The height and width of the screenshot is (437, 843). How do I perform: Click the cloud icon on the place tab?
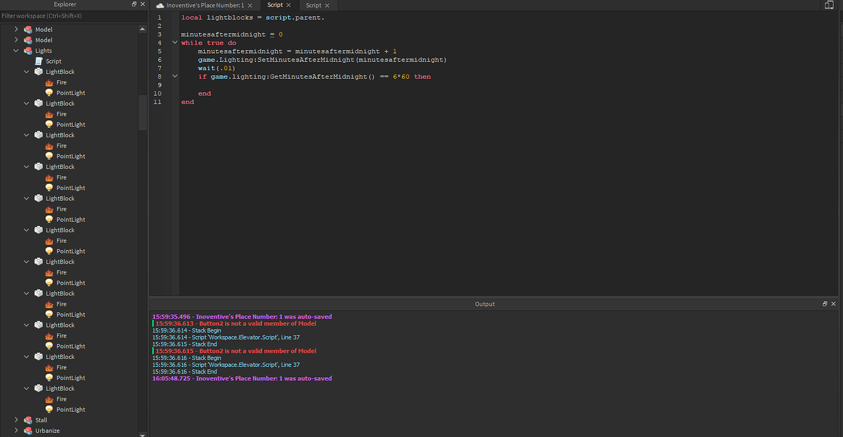pos(158,4)
